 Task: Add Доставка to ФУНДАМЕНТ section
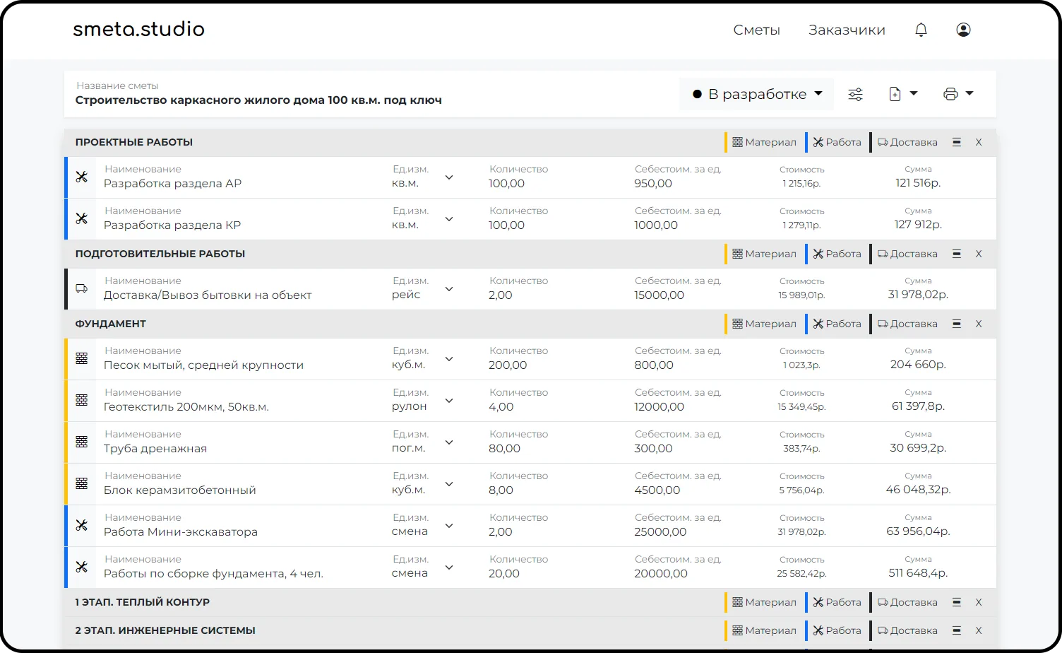click(907, 324)
